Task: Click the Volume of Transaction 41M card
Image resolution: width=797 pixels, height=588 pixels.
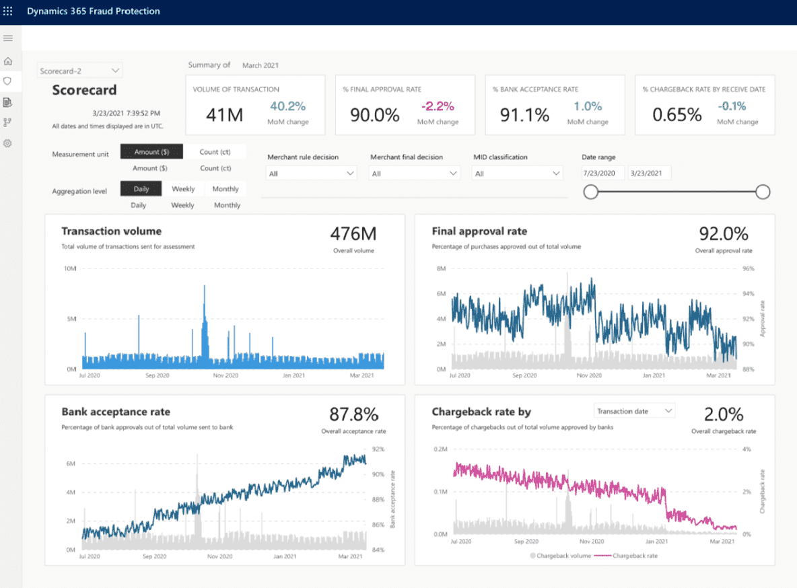Action: [255, 105]
